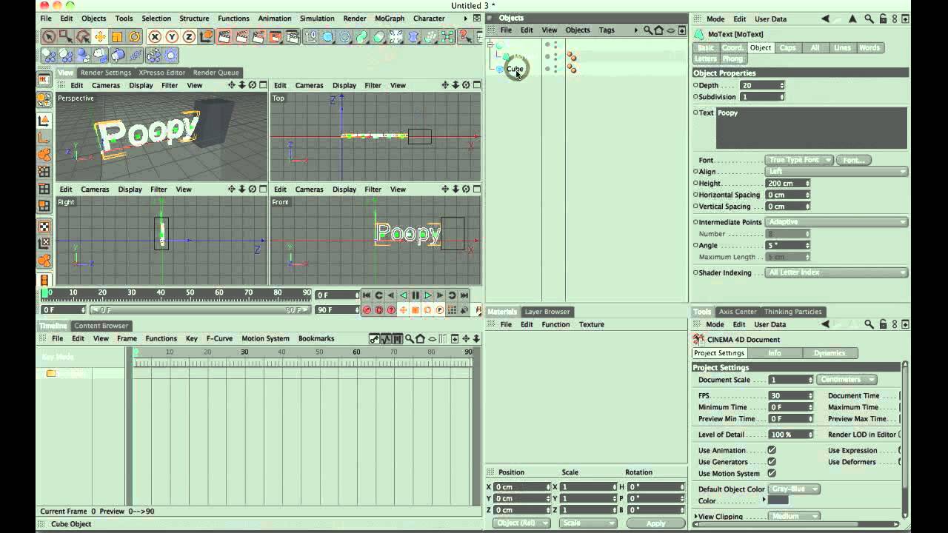Click the Font... button
Image resolution: width=948 pixels, height=533 pixels.
(x=853, y=160)
